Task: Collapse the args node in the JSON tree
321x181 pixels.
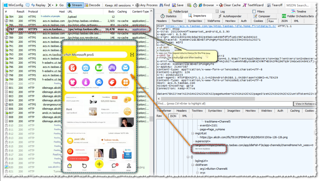Action: [x=197, y=173]
